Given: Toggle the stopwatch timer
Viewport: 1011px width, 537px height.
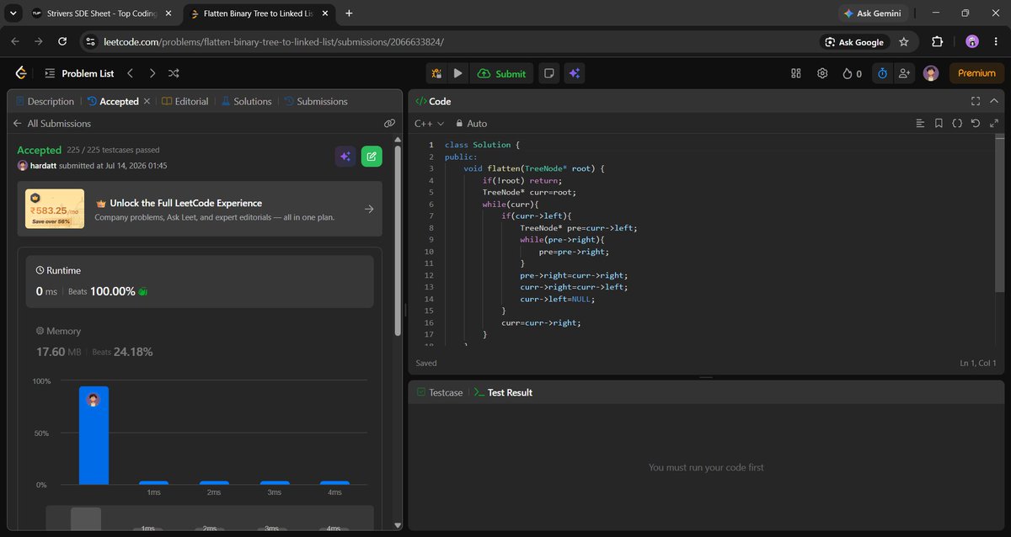Looking at the screenshot, I should click(882, 73).
